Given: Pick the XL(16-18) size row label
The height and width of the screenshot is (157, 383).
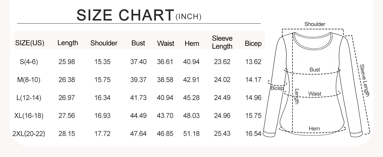Looking at the screenshot, I should pyautogui.click(x=29, y=116).
